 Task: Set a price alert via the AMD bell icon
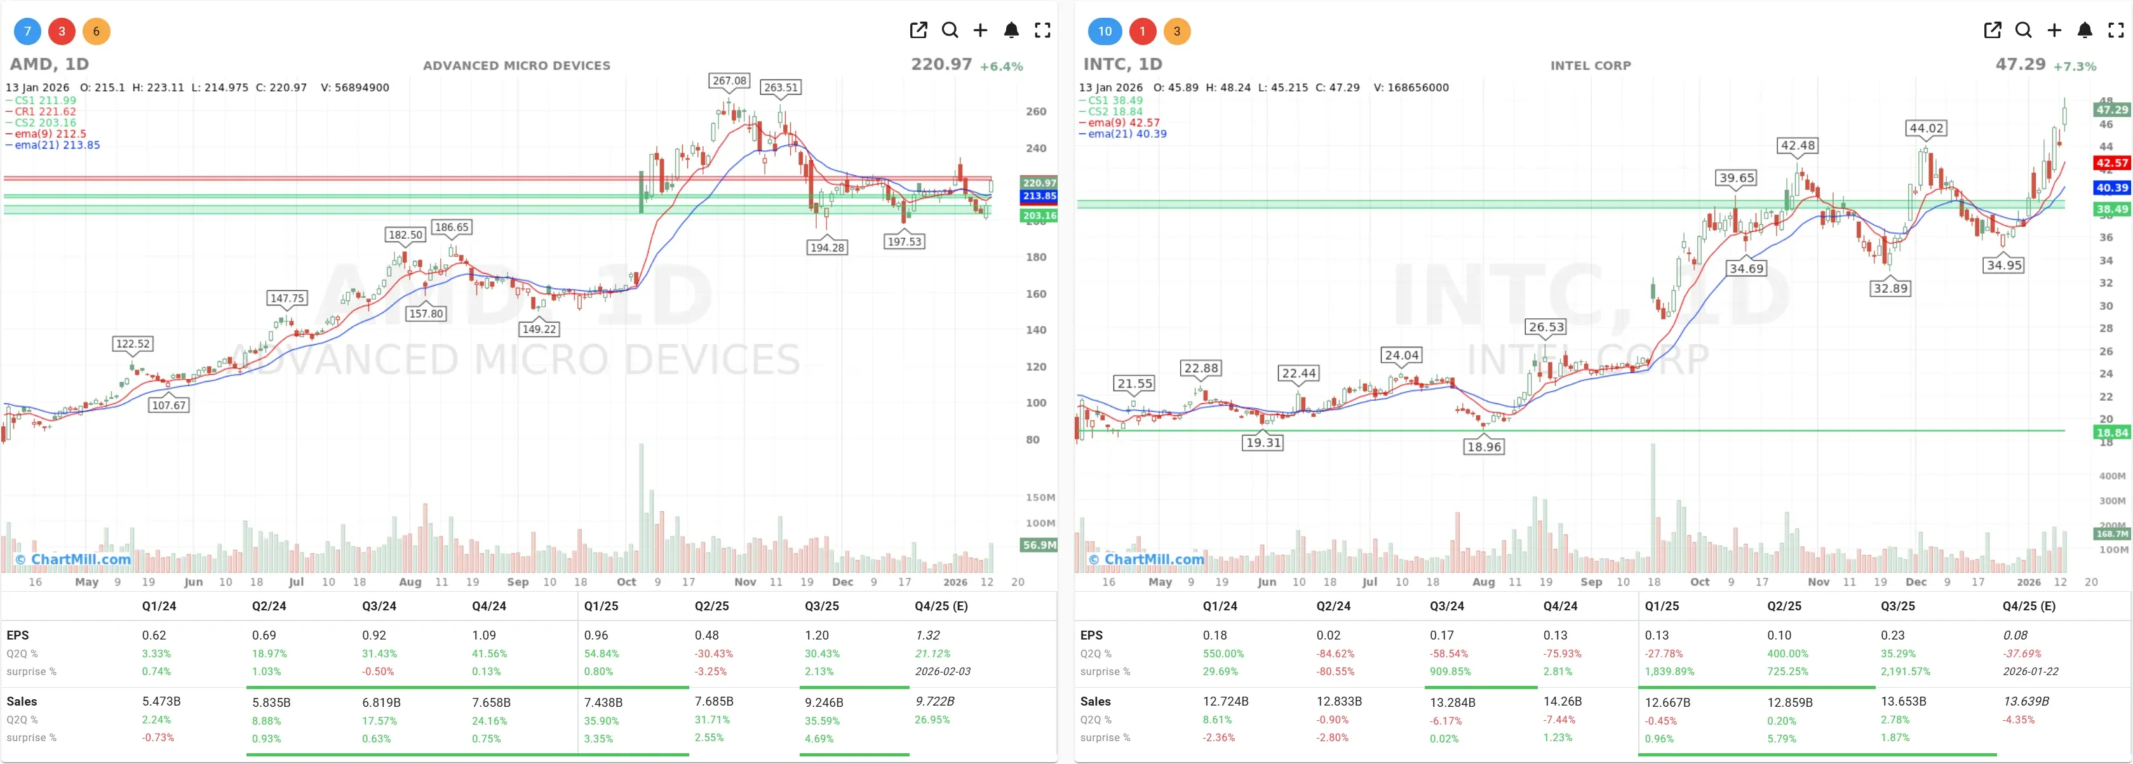coord(1011,30)
